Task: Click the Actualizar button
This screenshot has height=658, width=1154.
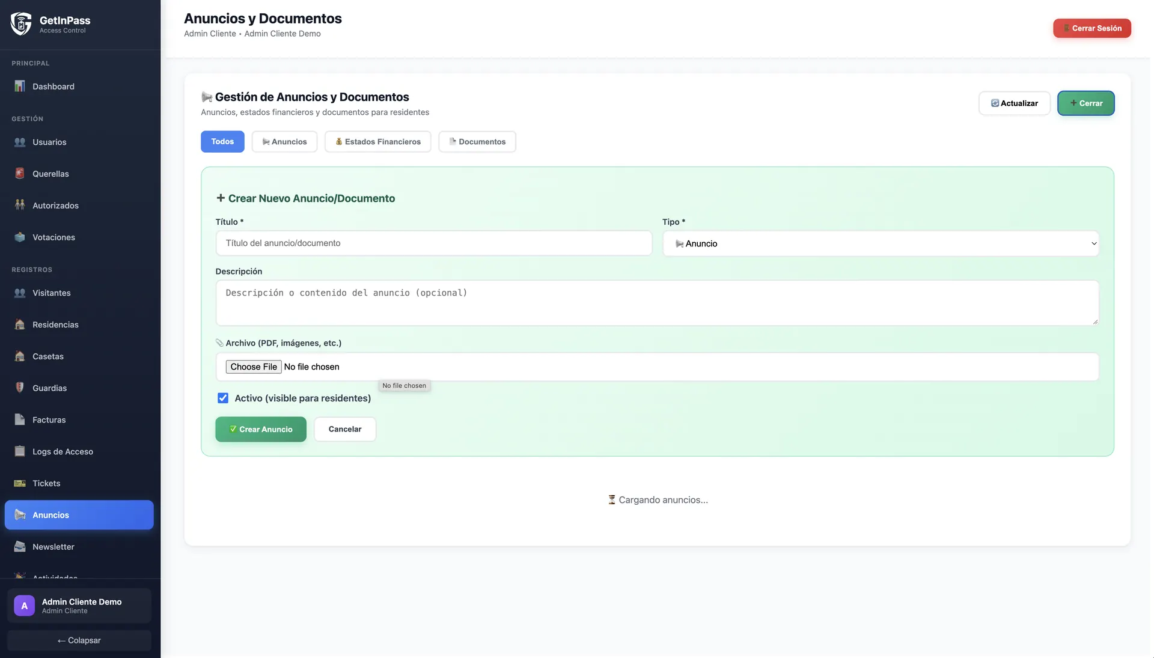Action: point(1015,103)
